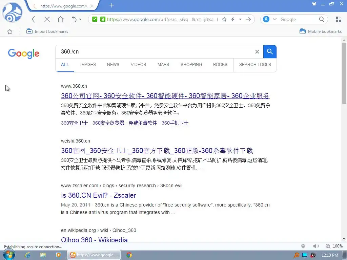Click the Google logo
Screen dimensions: 347x260
pos(24,53)
